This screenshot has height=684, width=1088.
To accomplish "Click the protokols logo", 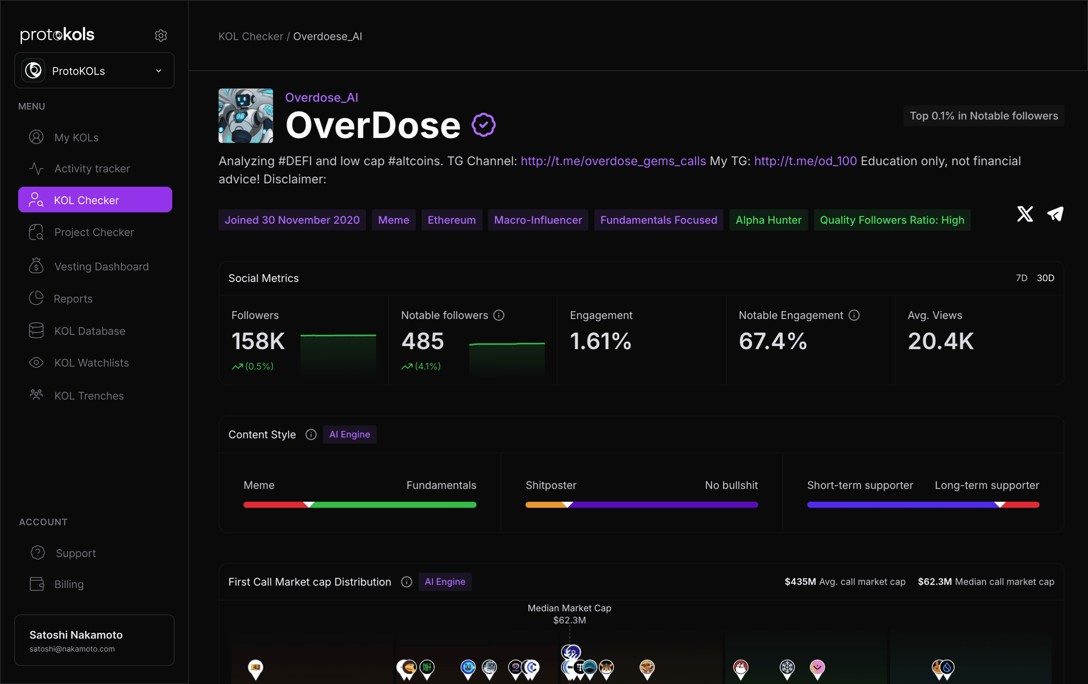I will point(57,35).
